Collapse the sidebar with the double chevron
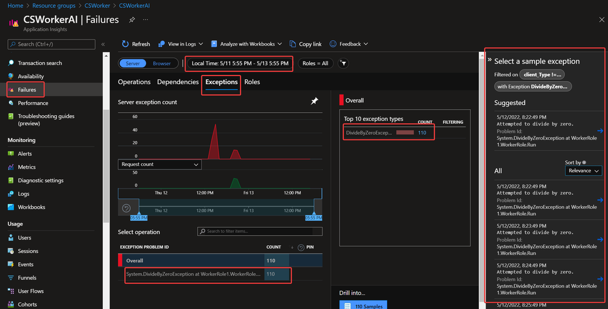 [103, 44]
